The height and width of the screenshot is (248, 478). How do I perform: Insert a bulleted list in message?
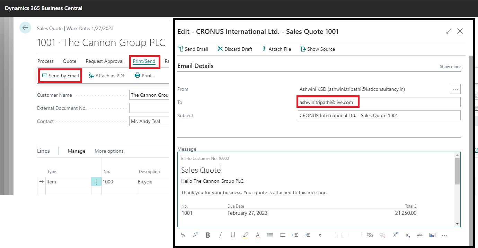tap(270, 235)
